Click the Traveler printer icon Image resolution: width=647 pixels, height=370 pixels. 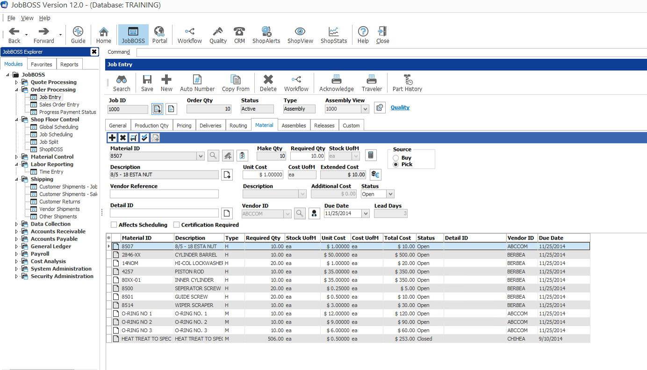coord(372,83)
